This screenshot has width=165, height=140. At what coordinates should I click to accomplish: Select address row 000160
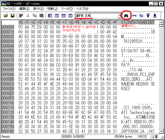coord(8,131)
